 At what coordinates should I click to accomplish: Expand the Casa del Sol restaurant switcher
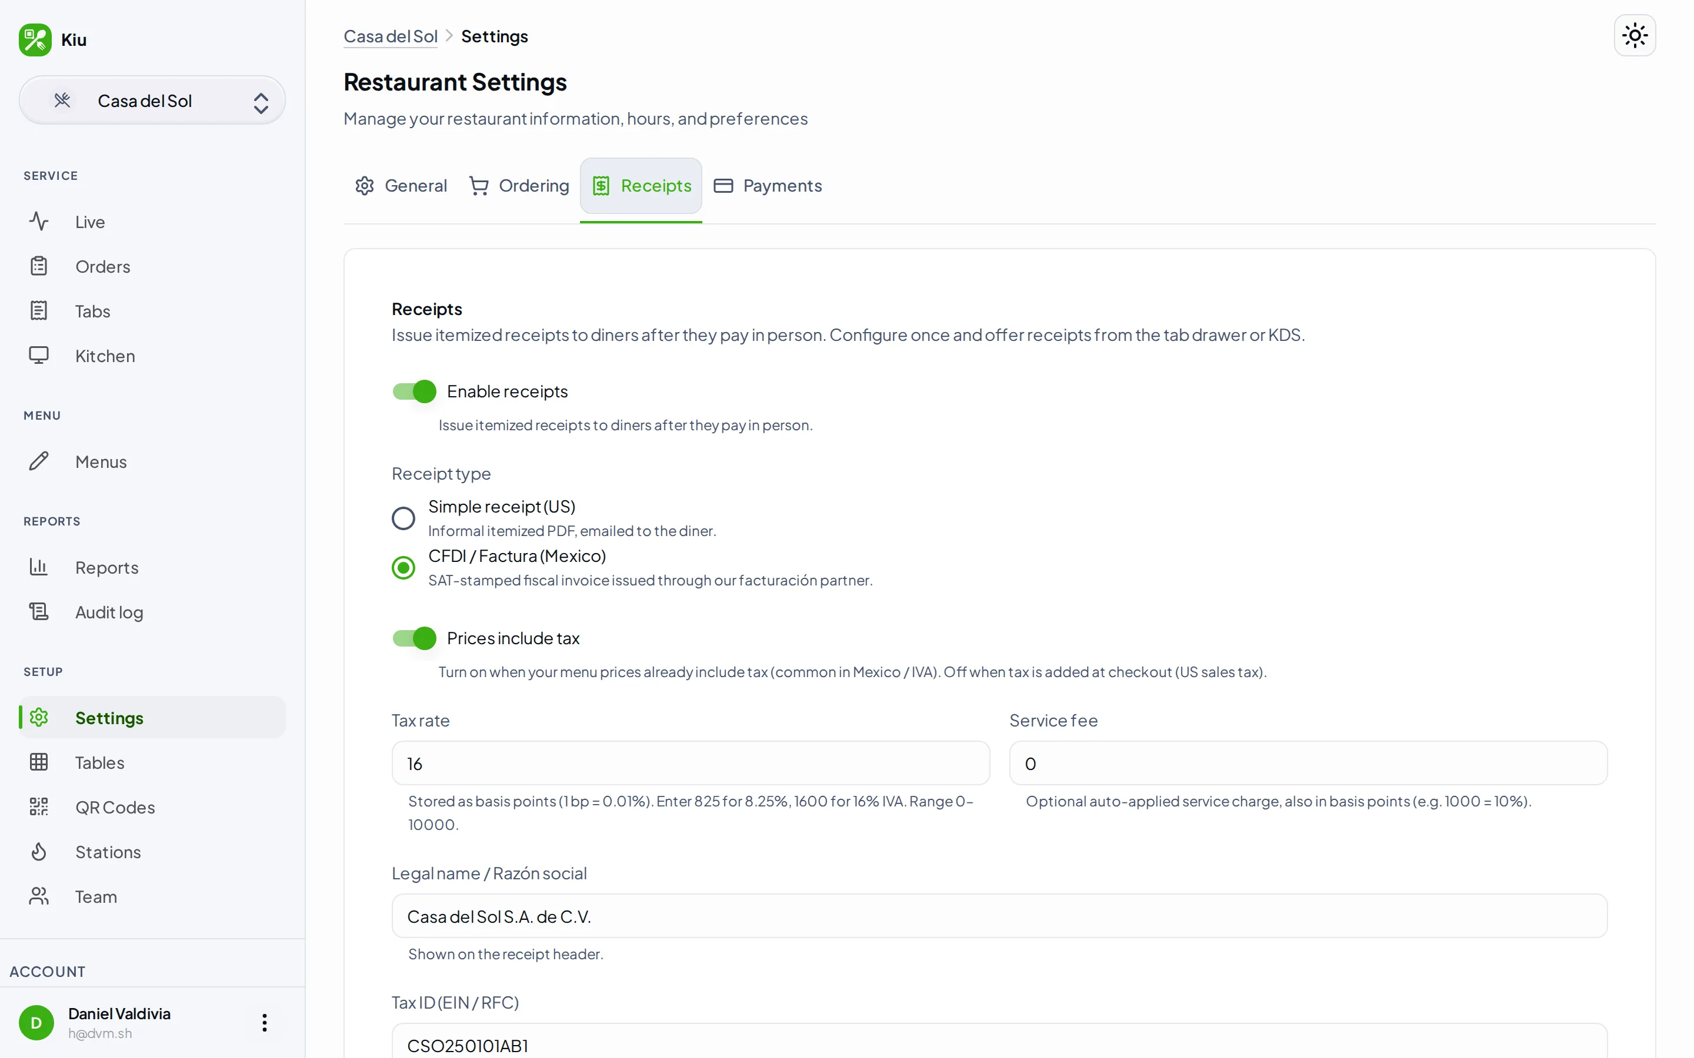tap(152, 101)
